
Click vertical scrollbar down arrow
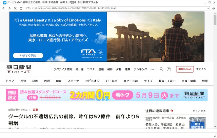[215, 127]
